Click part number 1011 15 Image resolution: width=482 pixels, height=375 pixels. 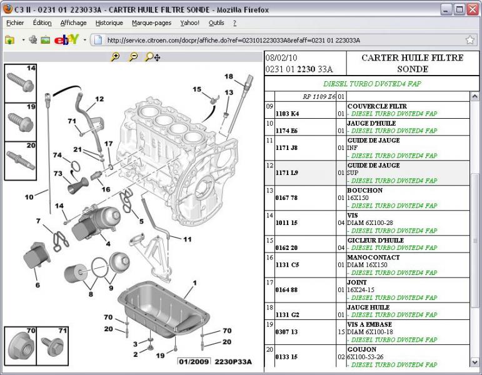pyautogui.click(x=286, y=223)
